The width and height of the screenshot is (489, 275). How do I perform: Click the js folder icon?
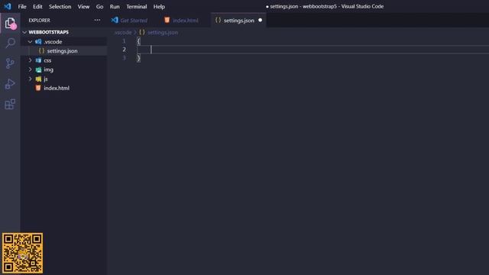[x=38, y=79]
